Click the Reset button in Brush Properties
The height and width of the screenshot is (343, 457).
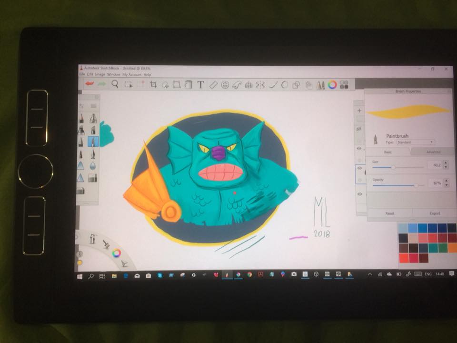pyautogui.click(x=390, y=213)
